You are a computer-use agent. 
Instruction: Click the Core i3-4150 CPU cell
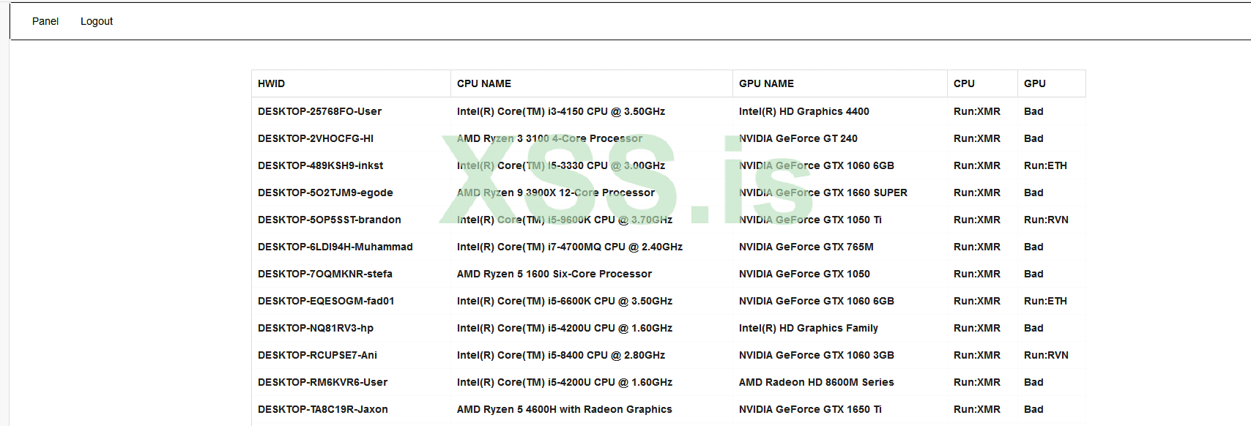click(561, 111)
